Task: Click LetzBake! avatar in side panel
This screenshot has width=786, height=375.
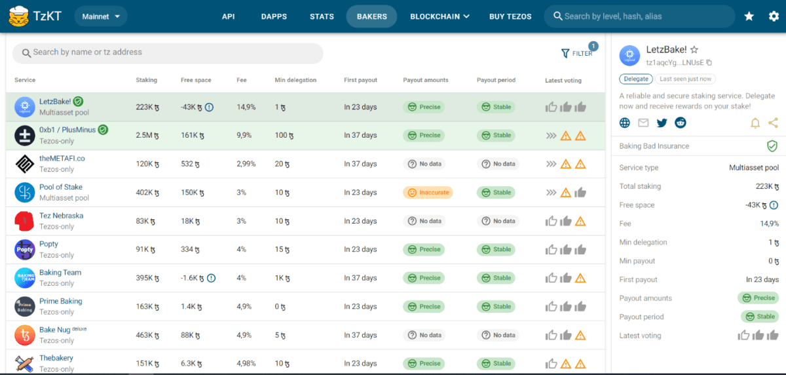Action: point(629,56)
